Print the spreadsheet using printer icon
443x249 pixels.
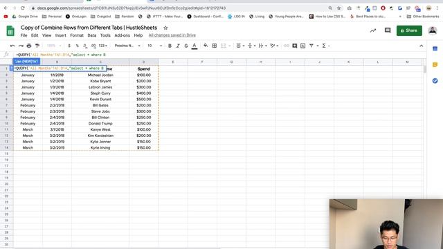click(x=29, y=46)
